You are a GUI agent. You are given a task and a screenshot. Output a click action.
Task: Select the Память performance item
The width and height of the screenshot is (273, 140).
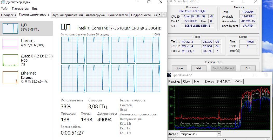click(x=26, y=44)
